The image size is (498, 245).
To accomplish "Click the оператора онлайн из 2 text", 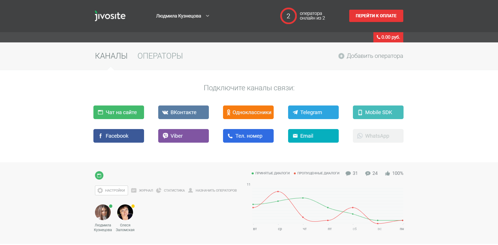I will tap(312, 16).
